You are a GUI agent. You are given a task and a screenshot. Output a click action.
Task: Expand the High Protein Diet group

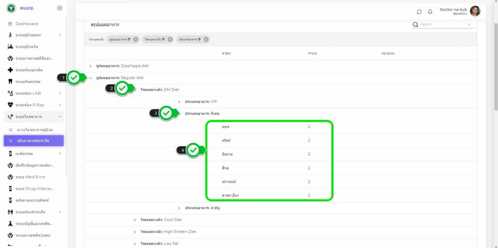(135, 231)
